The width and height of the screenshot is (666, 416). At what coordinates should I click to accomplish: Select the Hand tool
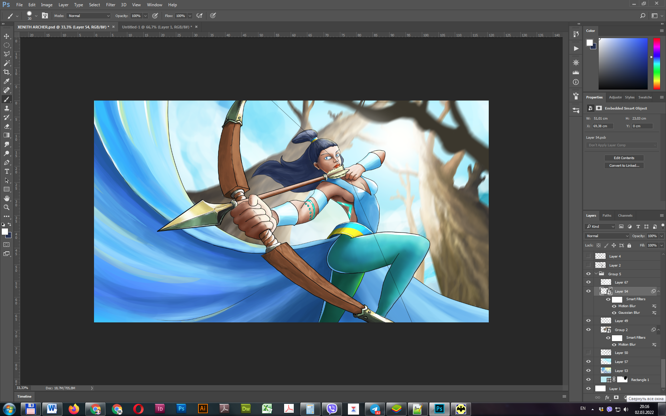click(7, 199)
